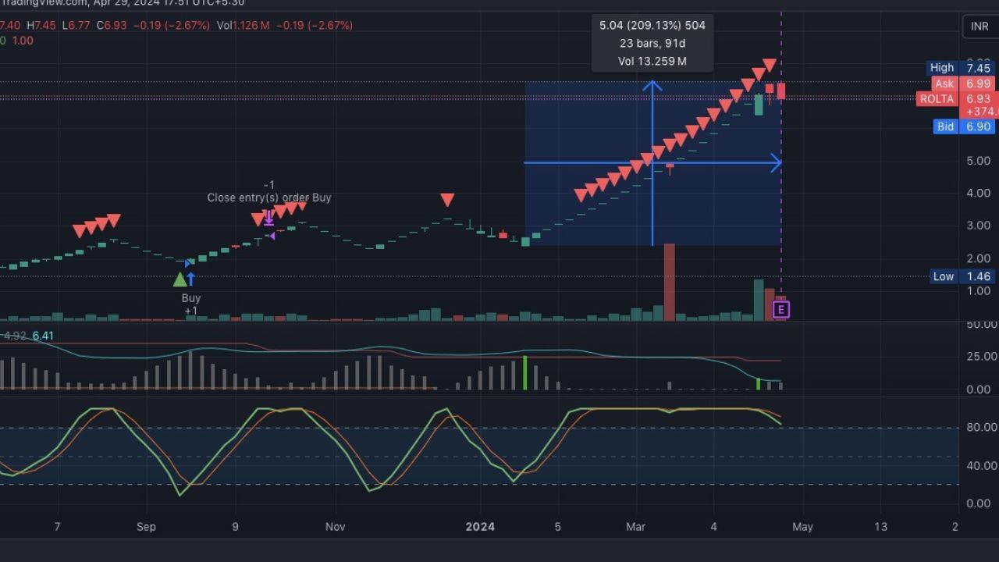Click the Ask price label 6.99
The width and height of the screenshot is (999, 562).
pos(964,84)
